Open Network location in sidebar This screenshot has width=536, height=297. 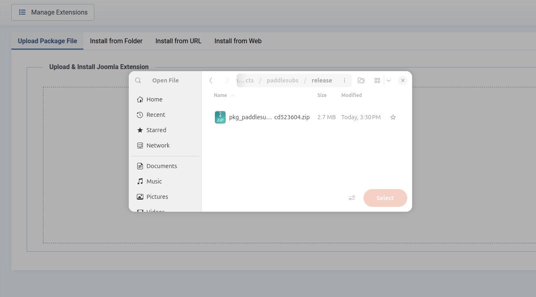[x=165, y=145]
